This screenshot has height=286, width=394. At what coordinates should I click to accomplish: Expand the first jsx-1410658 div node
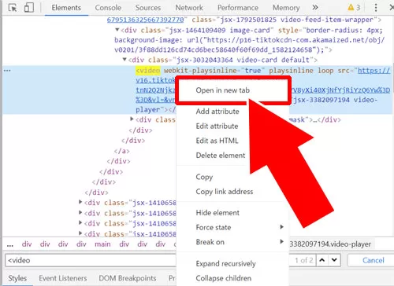[80, 202]
